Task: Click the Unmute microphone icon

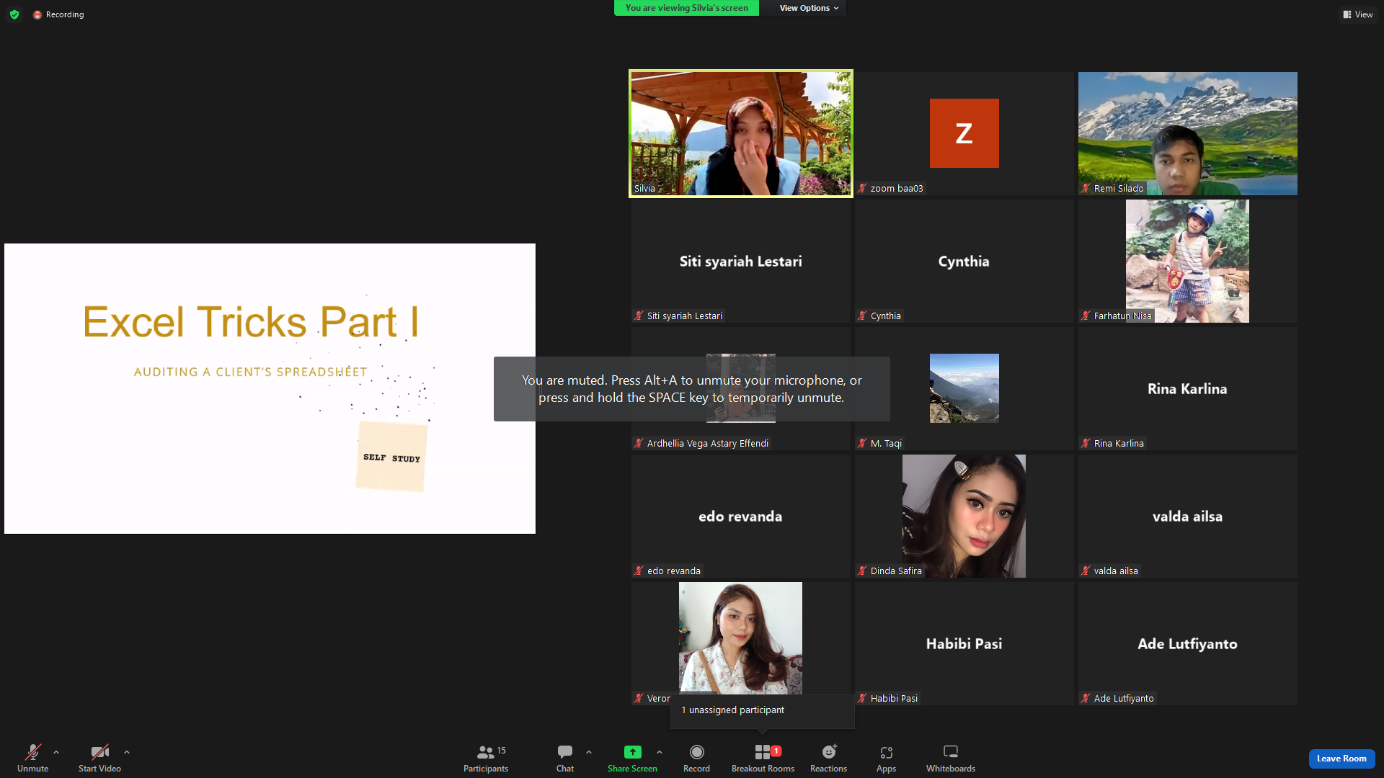Action: pyautogui.click(x=33, y=752)
